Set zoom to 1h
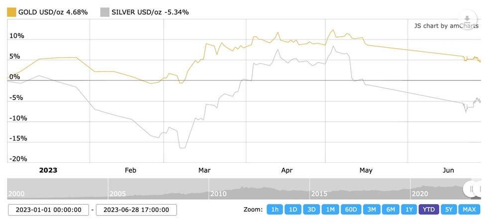Screen dimensions: 485x224 click(x=275, y=210)
